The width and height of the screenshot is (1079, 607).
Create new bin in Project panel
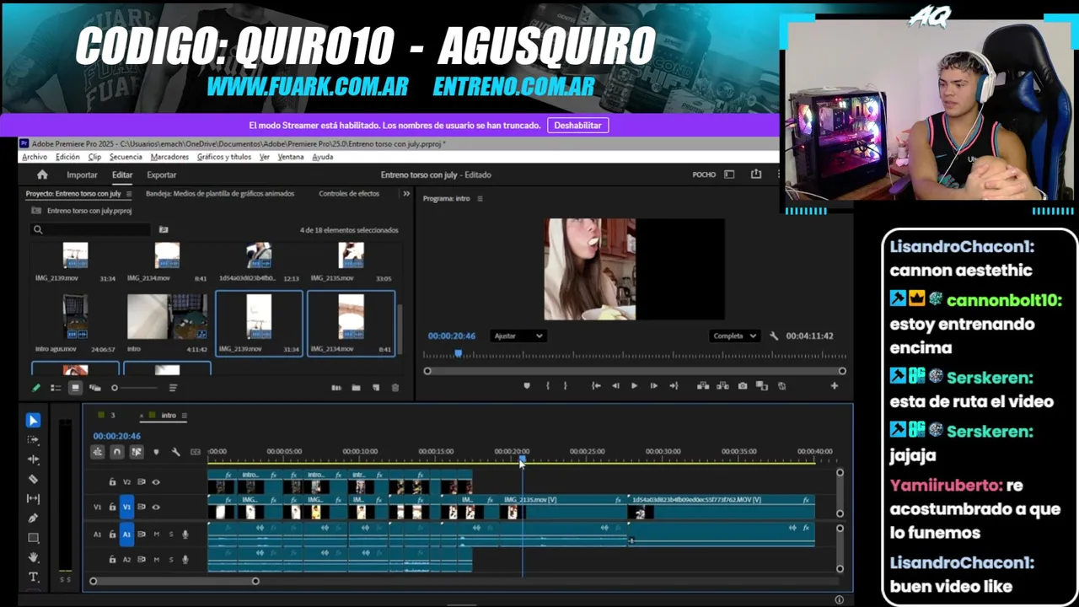pos(356,388)
